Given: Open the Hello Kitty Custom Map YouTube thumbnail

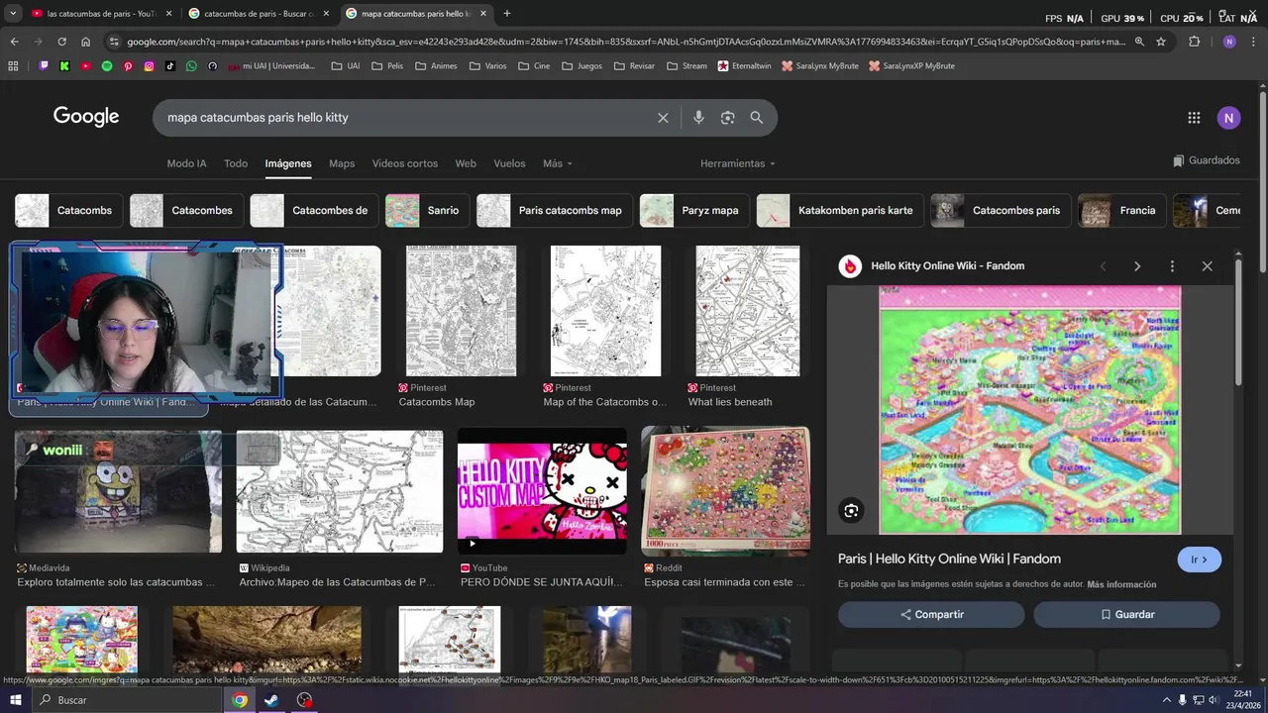Looking at the screenshot, I should tap(542, 491).
